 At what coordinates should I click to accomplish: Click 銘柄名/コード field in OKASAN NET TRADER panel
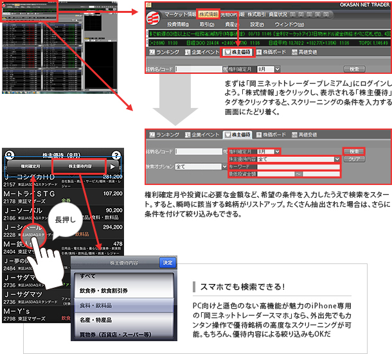click(199, 69)
